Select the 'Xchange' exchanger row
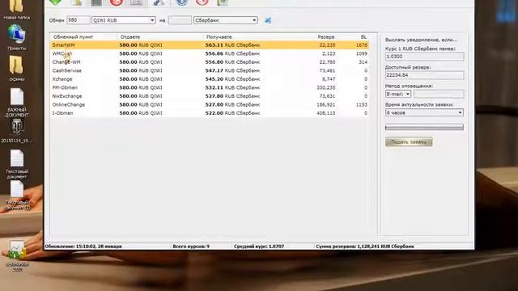518x291 pixels. (210, 79)
